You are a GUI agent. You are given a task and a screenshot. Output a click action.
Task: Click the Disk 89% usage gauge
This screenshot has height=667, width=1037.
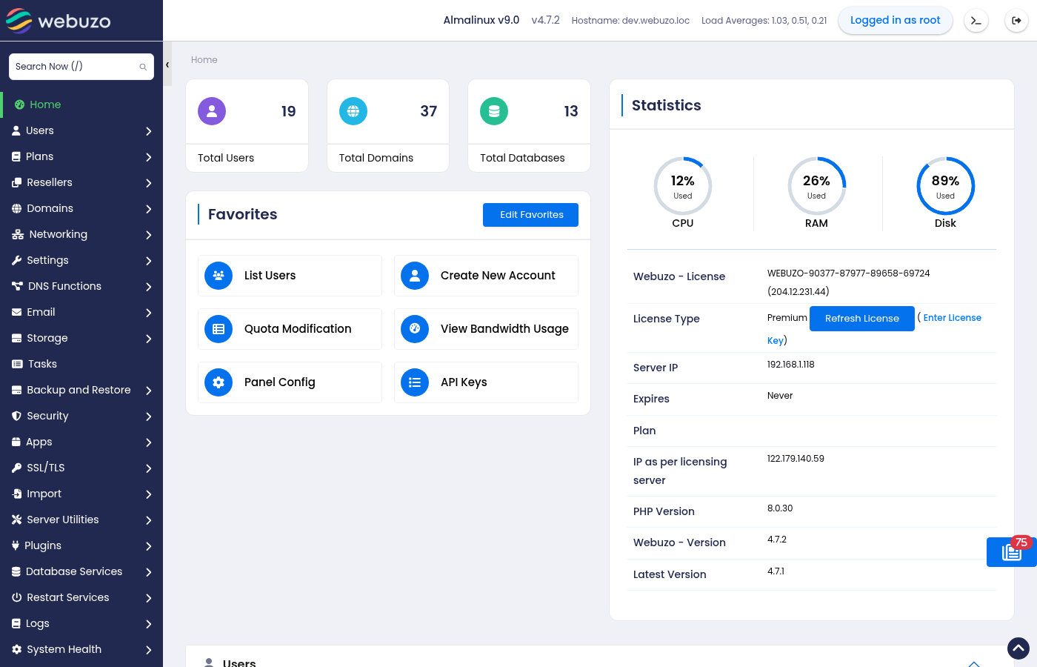(x=945, y=186)
